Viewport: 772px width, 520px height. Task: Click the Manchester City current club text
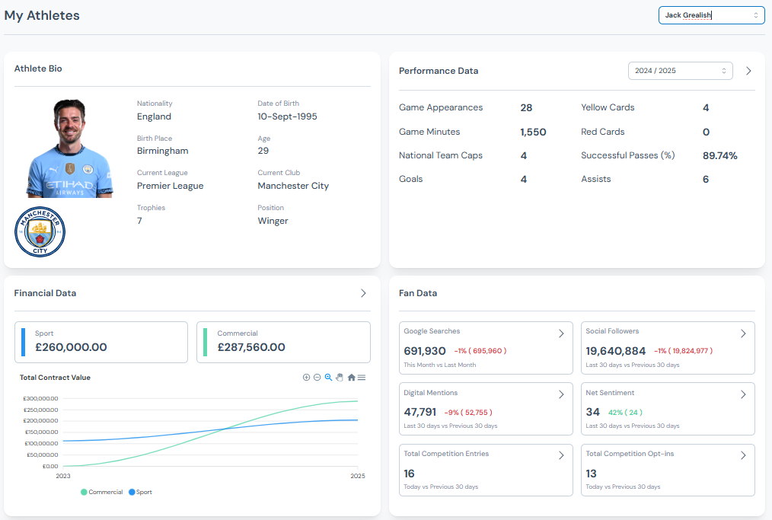pos(293,186)
